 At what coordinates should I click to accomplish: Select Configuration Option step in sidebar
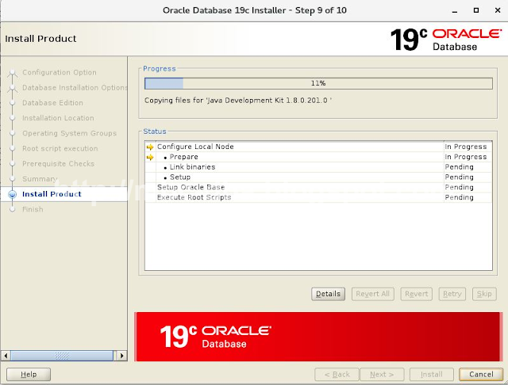coord(60,72)
